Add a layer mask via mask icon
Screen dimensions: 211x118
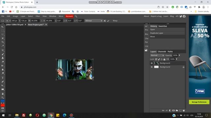(x=173, y=110)
